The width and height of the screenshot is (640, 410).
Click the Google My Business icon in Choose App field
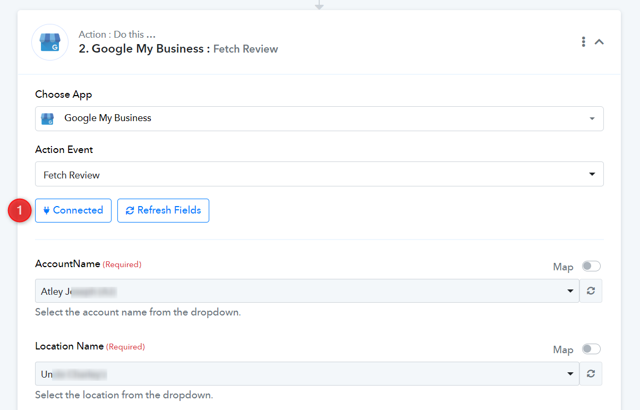pyautogui.click(x=48, y=118)
